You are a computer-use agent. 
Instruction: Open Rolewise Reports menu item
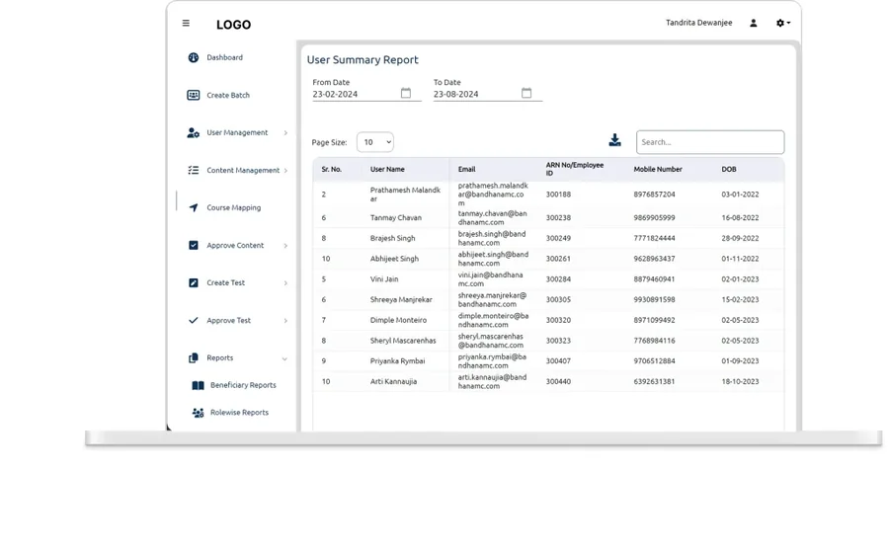[x=239, y=413]
